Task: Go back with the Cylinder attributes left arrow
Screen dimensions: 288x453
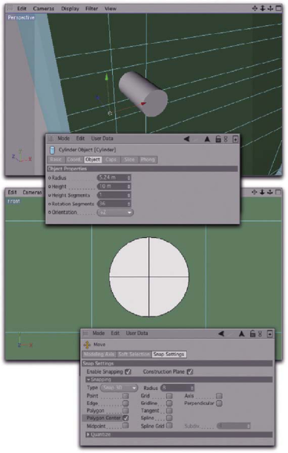Action: coord(187,139)
